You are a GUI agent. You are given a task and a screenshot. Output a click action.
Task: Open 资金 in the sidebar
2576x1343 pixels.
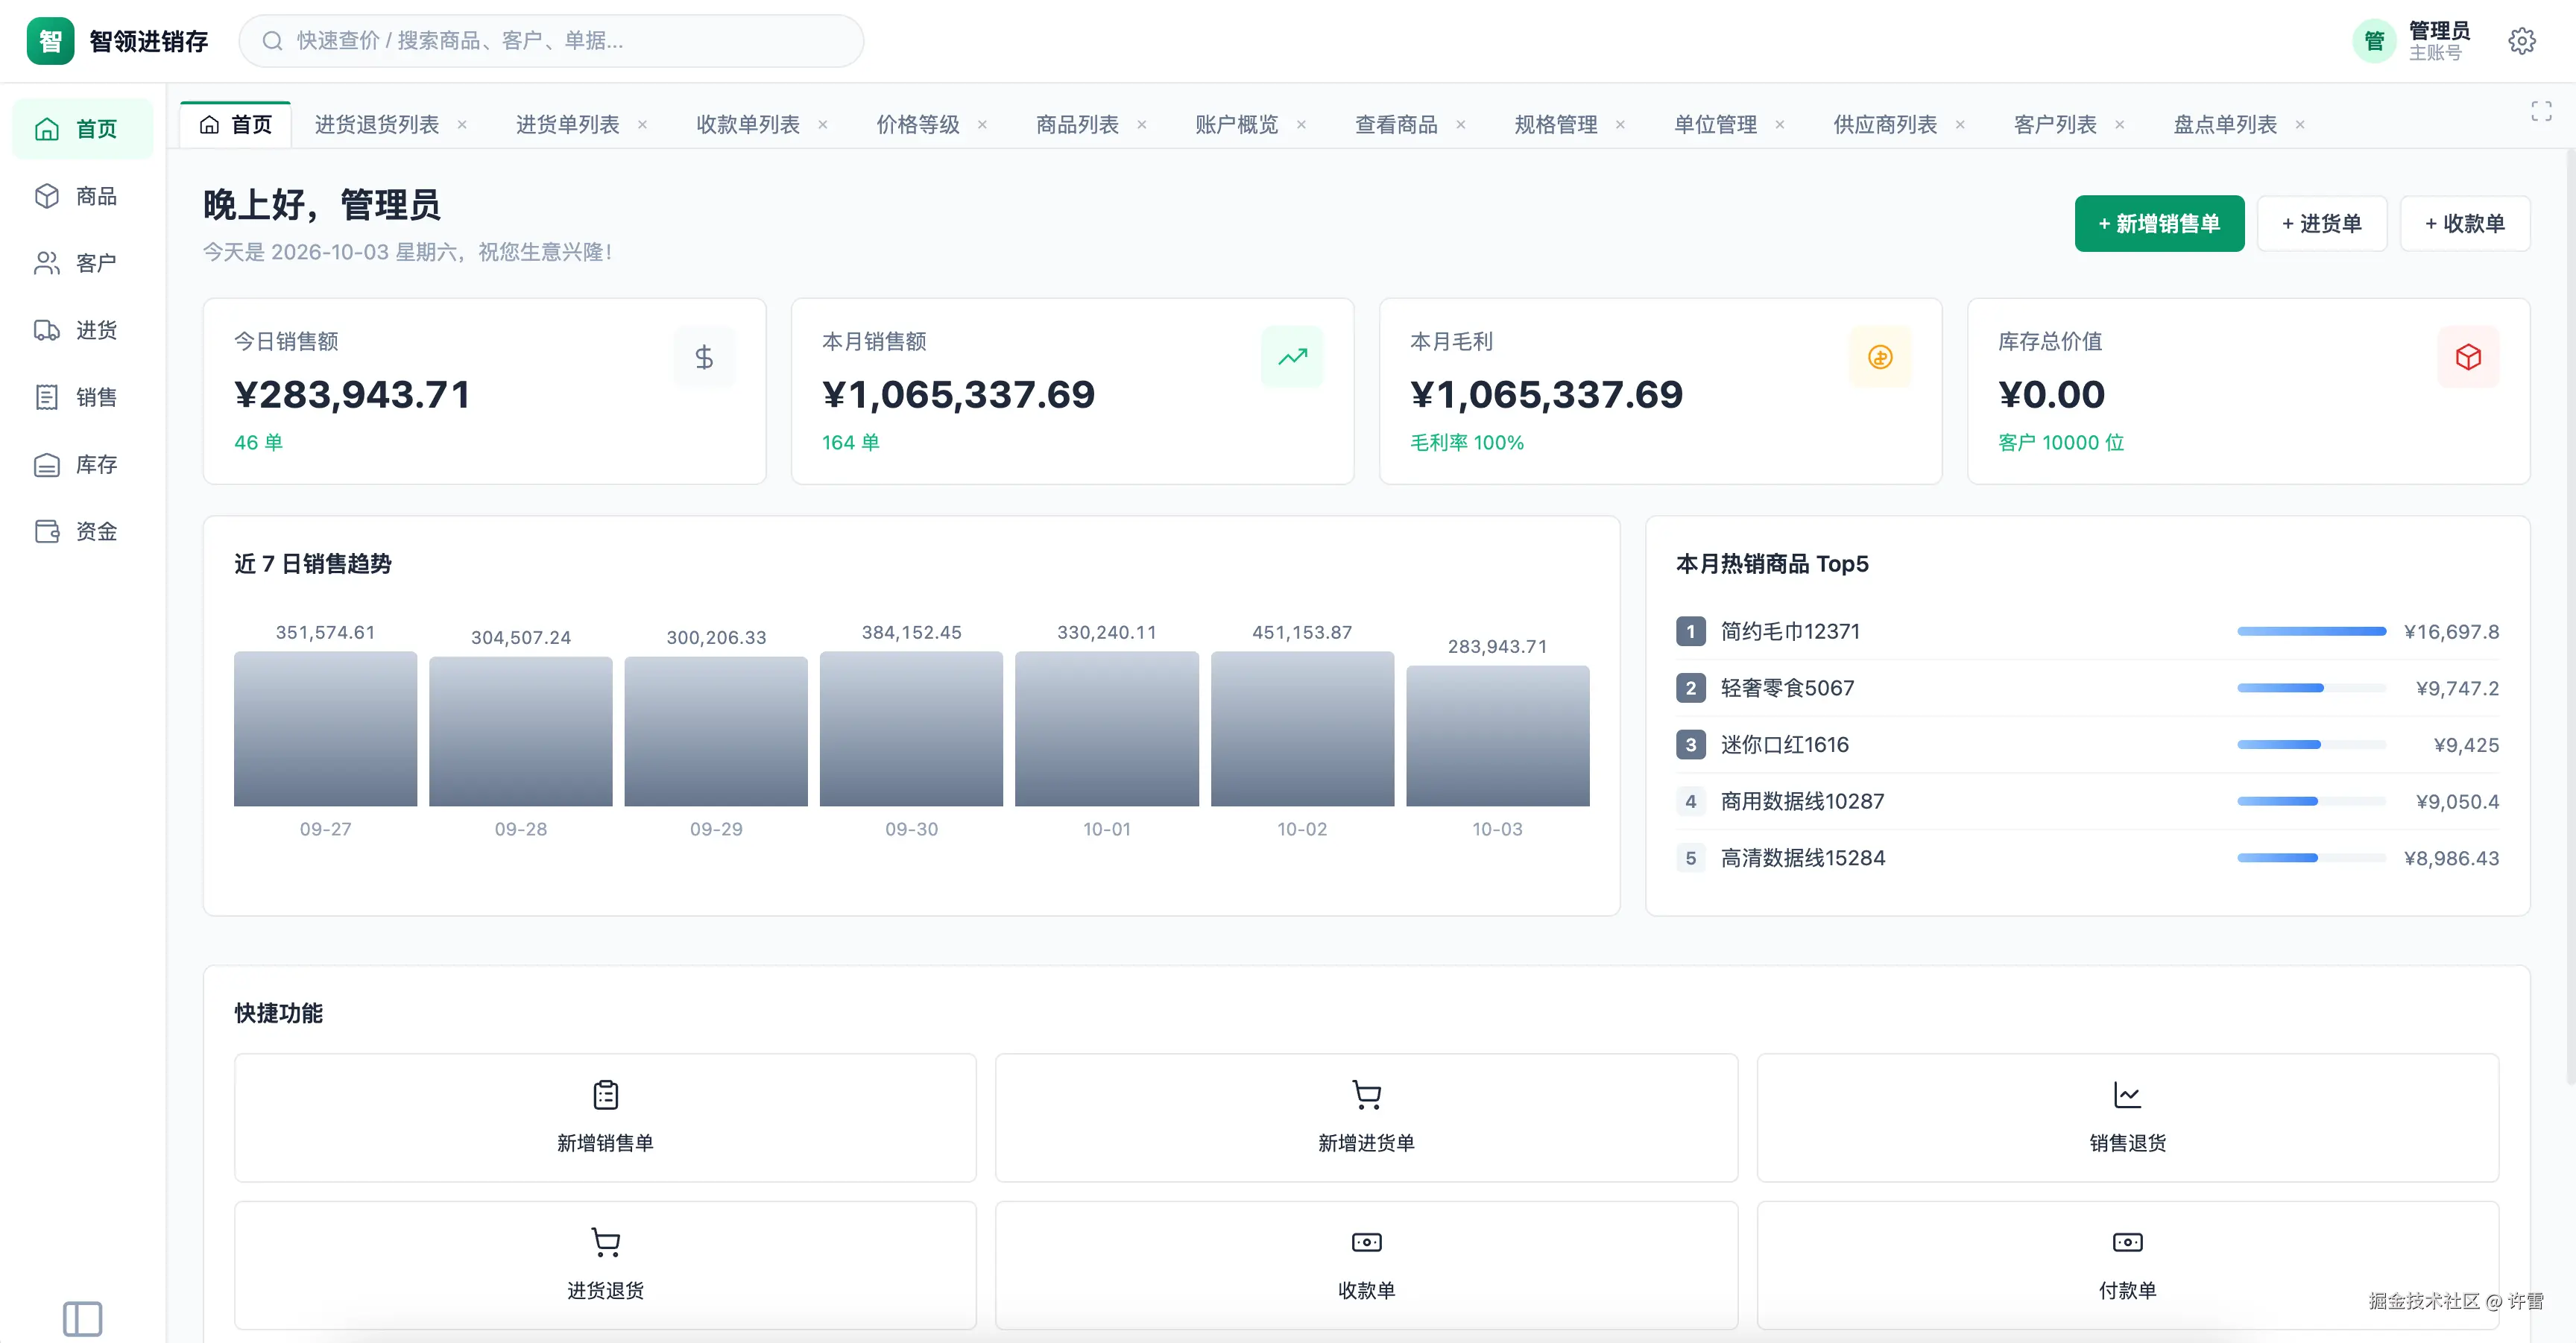click(83, 531)
